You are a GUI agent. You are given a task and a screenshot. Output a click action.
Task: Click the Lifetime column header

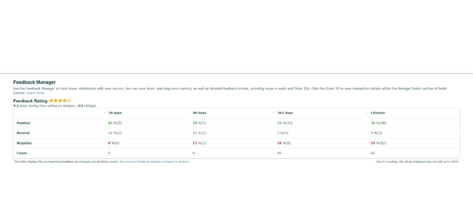tap(377, 113)
